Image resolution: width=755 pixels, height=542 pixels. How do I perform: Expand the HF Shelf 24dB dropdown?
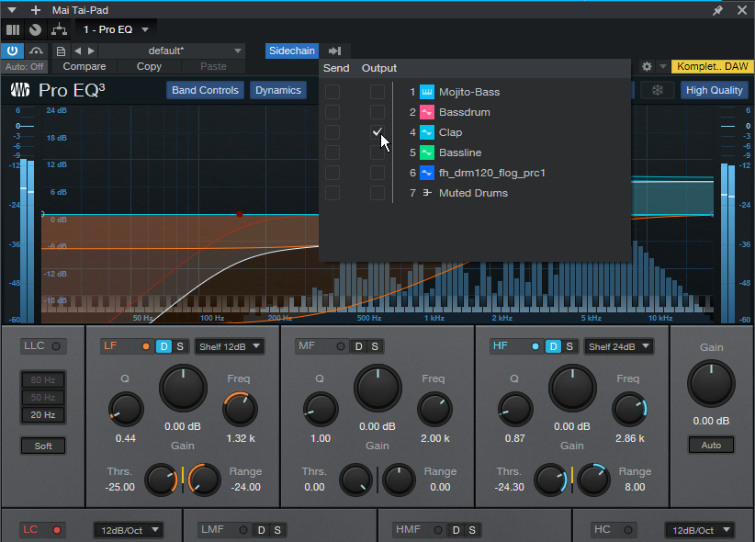click(619, 346)
